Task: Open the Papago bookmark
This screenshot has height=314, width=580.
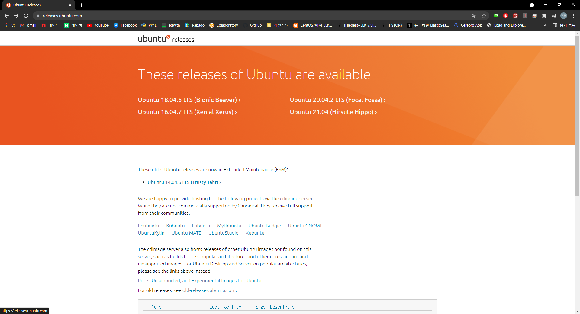Action: click(195, 25)
